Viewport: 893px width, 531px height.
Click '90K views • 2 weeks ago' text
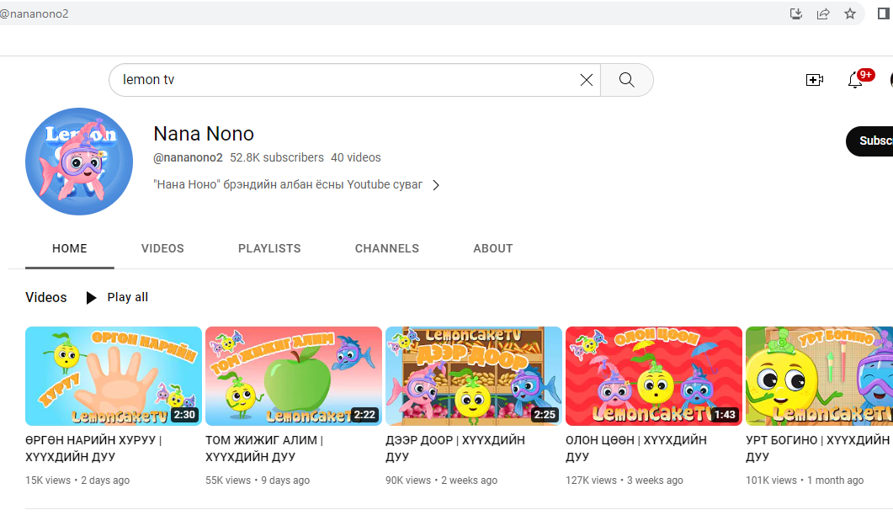tap(441, 481)
